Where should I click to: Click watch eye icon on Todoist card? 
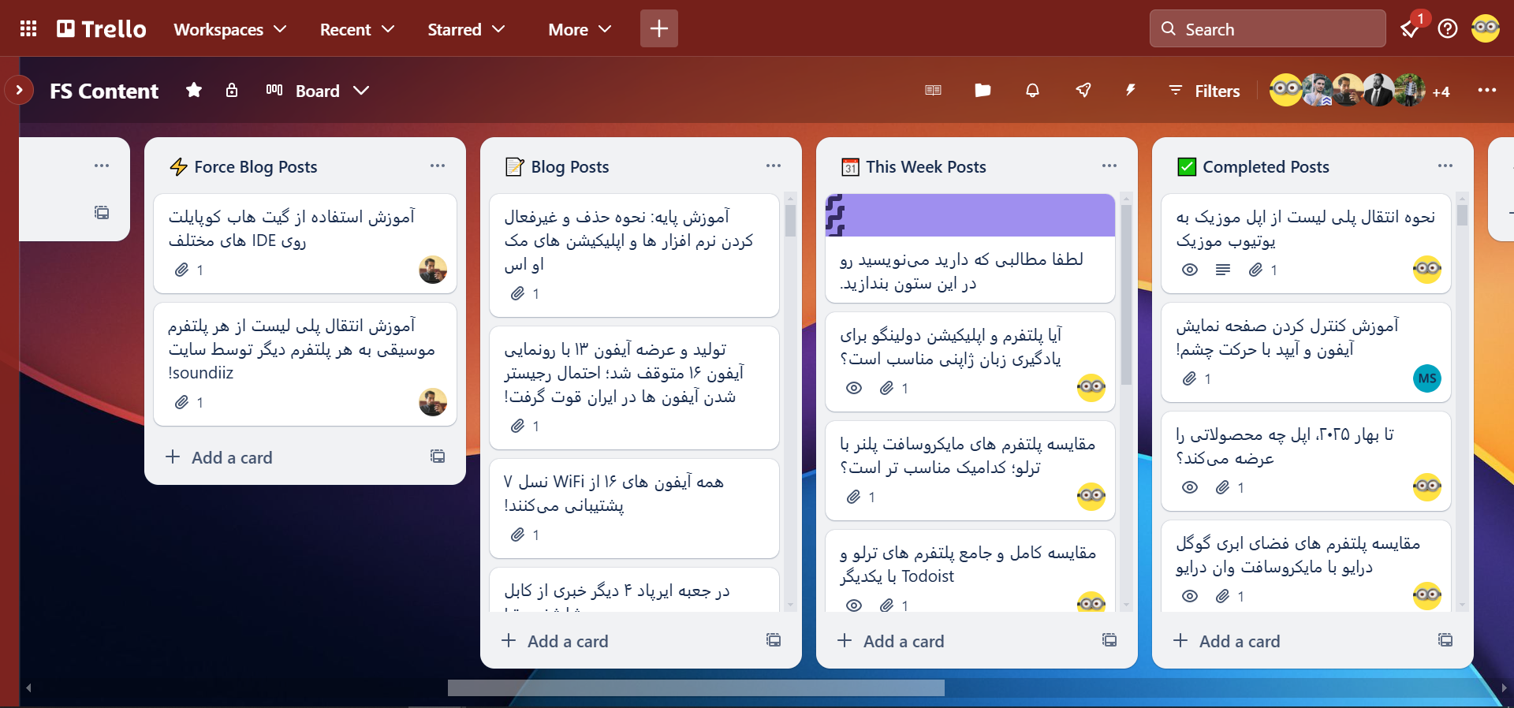854,606
